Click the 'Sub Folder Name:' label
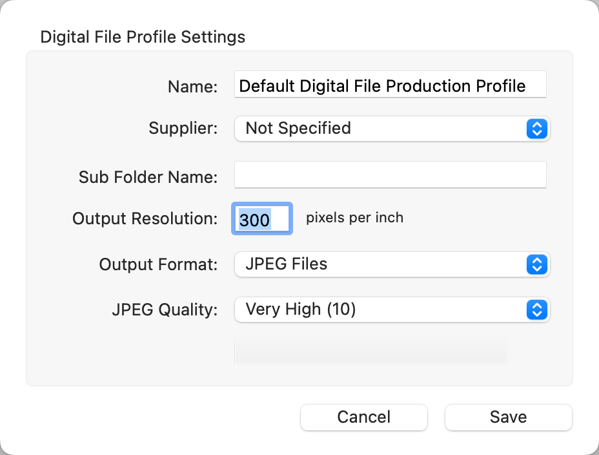The width and height of the screenshot is (599, 455). [x=148, y=177]
